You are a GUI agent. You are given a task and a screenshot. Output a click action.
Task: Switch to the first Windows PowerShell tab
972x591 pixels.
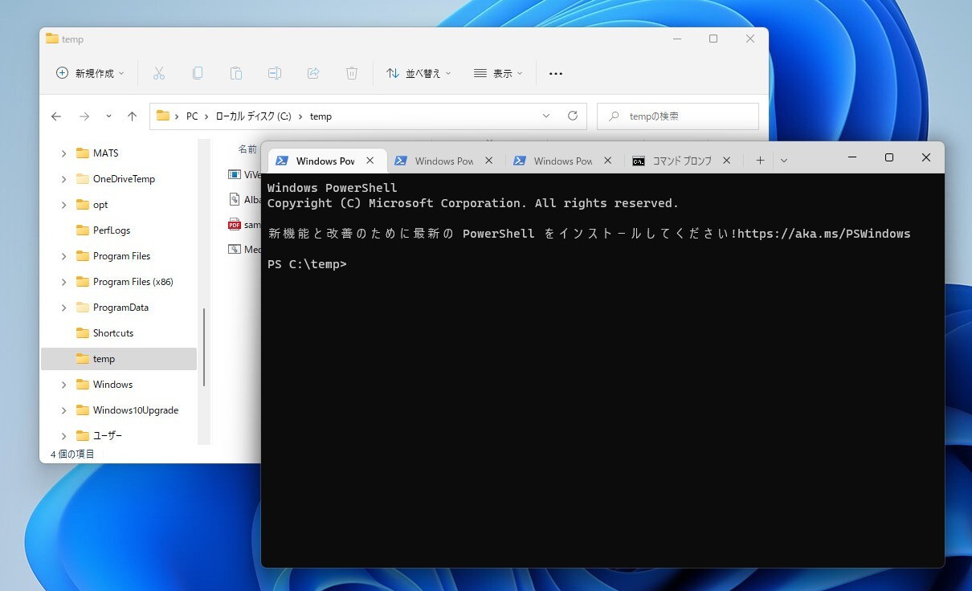328,161
